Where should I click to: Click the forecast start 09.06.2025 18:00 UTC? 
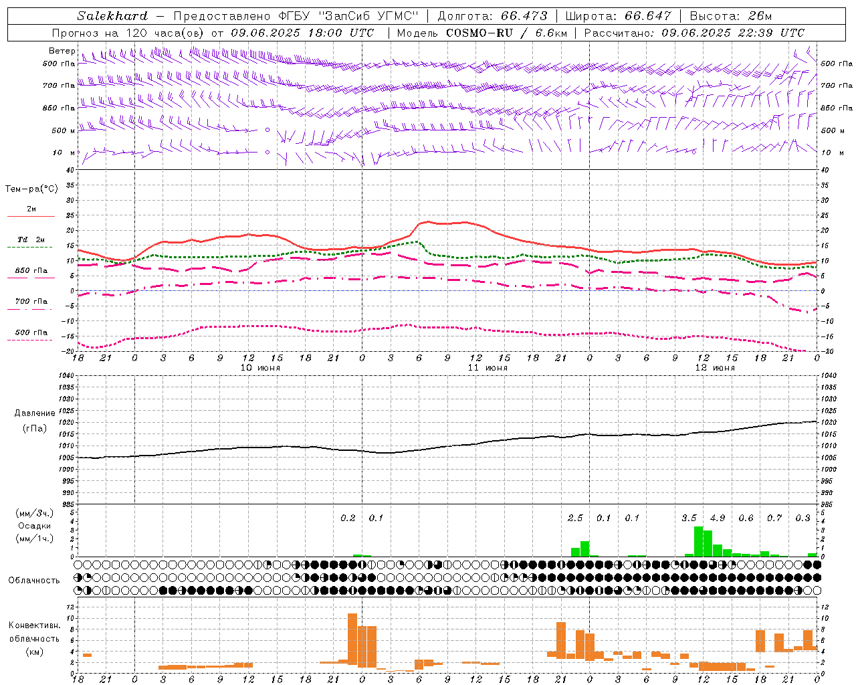pos(302,33)
